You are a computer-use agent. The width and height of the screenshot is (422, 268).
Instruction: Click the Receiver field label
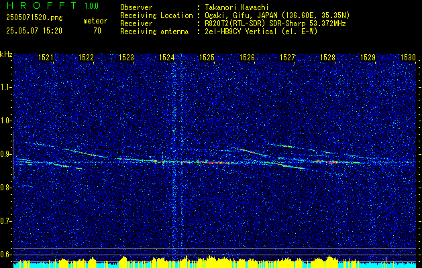tap(136, 23)
